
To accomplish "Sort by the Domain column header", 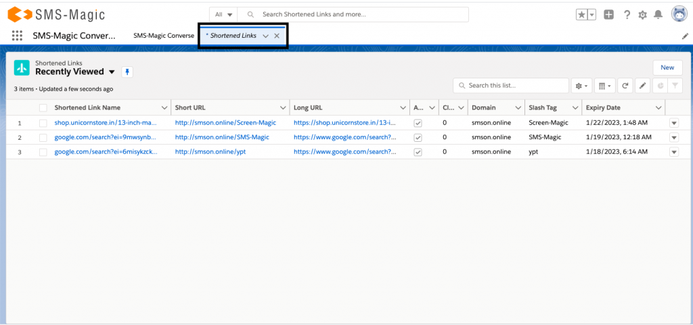I will point(483,107).
